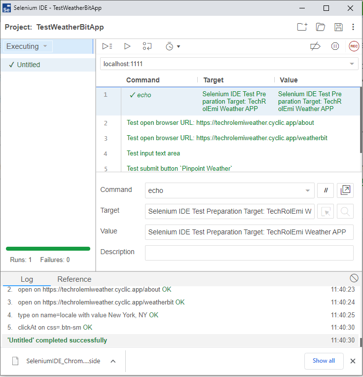Image resolution: width=363 pixels, height=377 pixels.
Task: Click the Selenium IDE title bar logo
Action: tap(6, 8)
